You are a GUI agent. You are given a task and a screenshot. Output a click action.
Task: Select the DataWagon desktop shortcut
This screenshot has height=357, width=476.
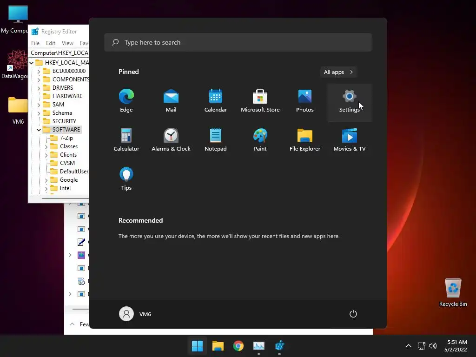(x=15, y=64)
